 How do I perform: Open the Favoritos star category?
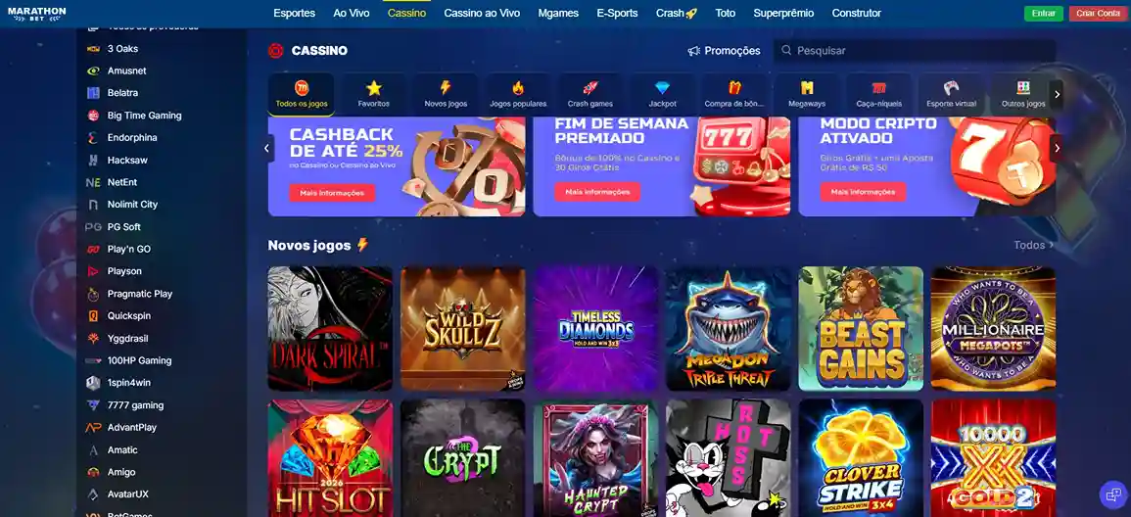tap(374, 94)
